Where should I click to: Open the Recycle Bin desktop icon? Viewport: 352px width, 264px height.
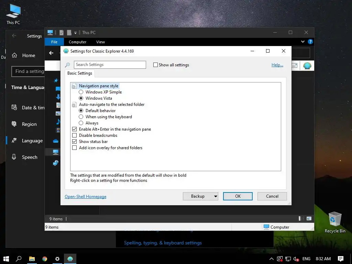coord(335,222)
